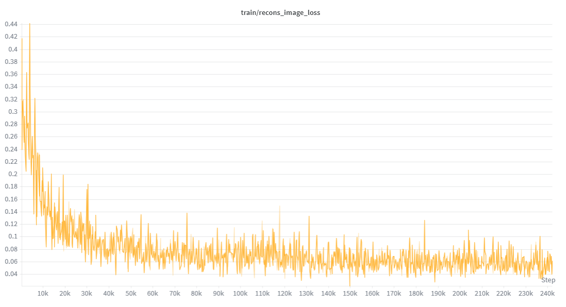
Task: Click the 10k tick on x-axis
Action: [43, 294]
